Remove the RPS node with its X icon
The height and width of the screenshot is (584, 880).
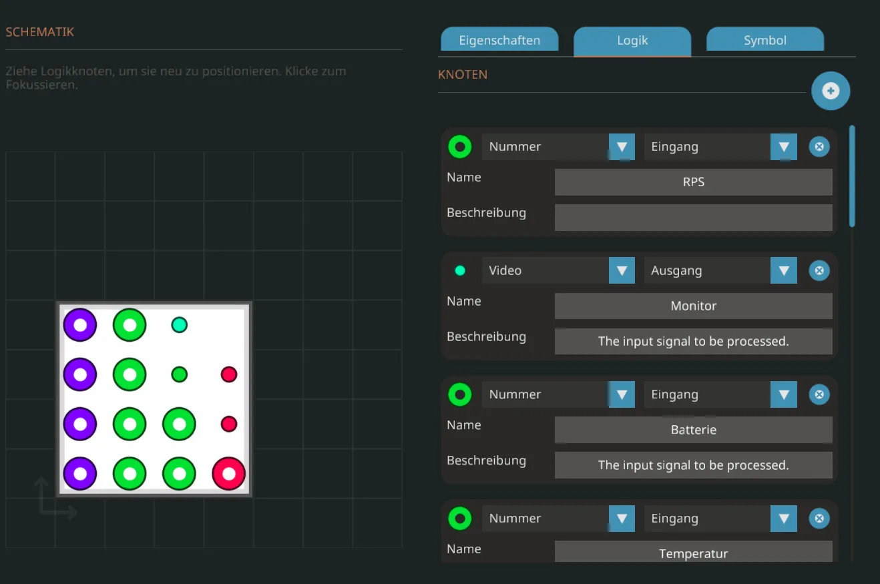[819, 147]
